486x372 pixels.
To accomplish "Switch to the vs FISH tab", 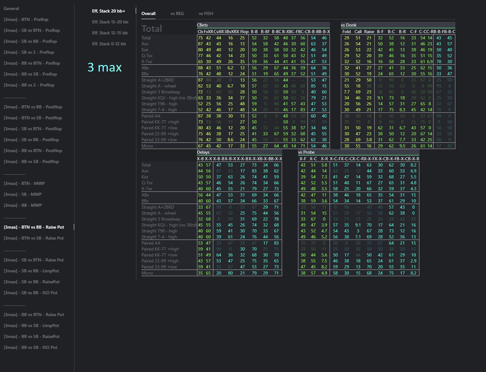I will (x=206, y=13).
